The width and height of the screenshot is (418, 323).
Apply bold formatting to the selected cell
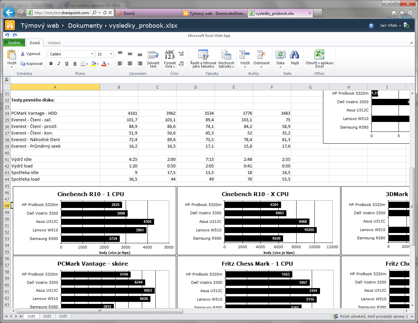point(50,64)
